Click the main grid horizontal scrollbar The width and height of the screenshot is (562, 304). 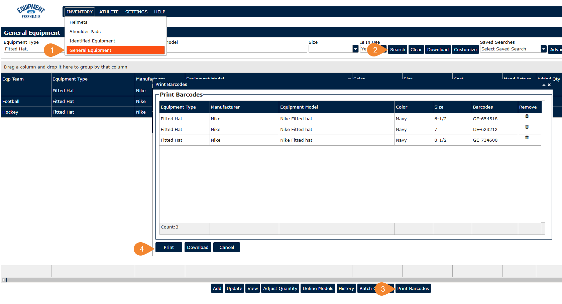point(284,280)
